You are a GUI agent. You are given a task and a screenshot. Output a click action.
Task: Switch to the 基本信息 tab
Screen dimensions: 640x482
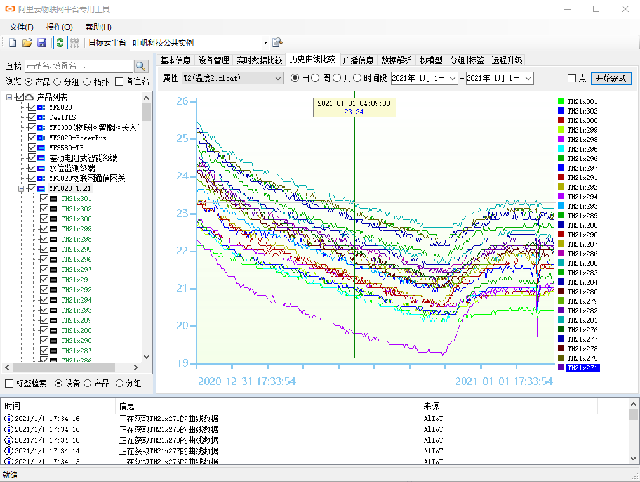pos(175,60)
